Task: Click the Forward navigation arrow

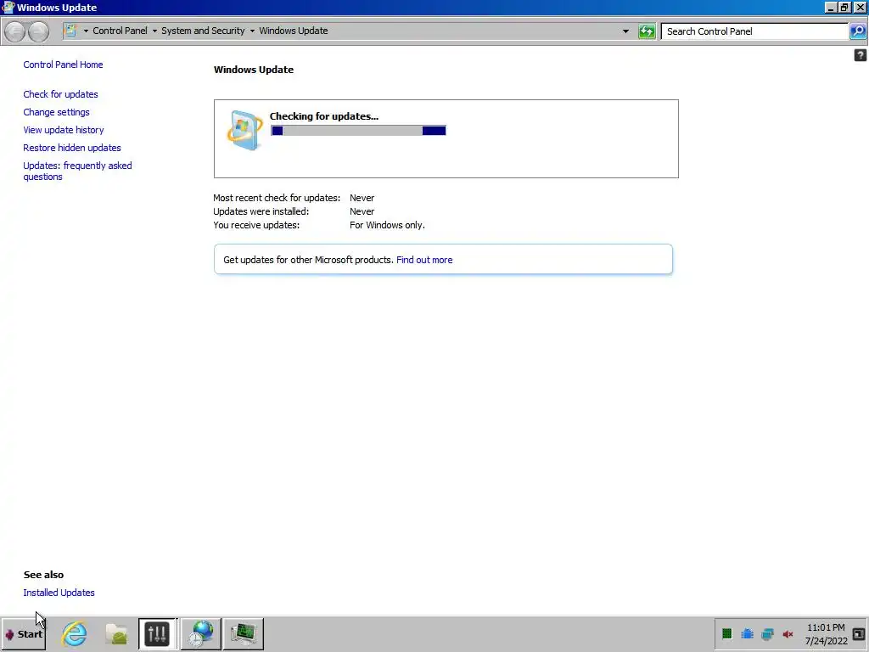Action: (x=38, y=31)
